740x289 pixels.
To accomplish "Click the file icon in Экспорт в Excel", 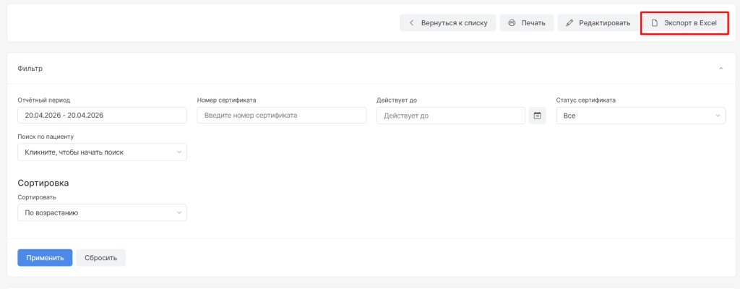I will (x=655, y=23).
